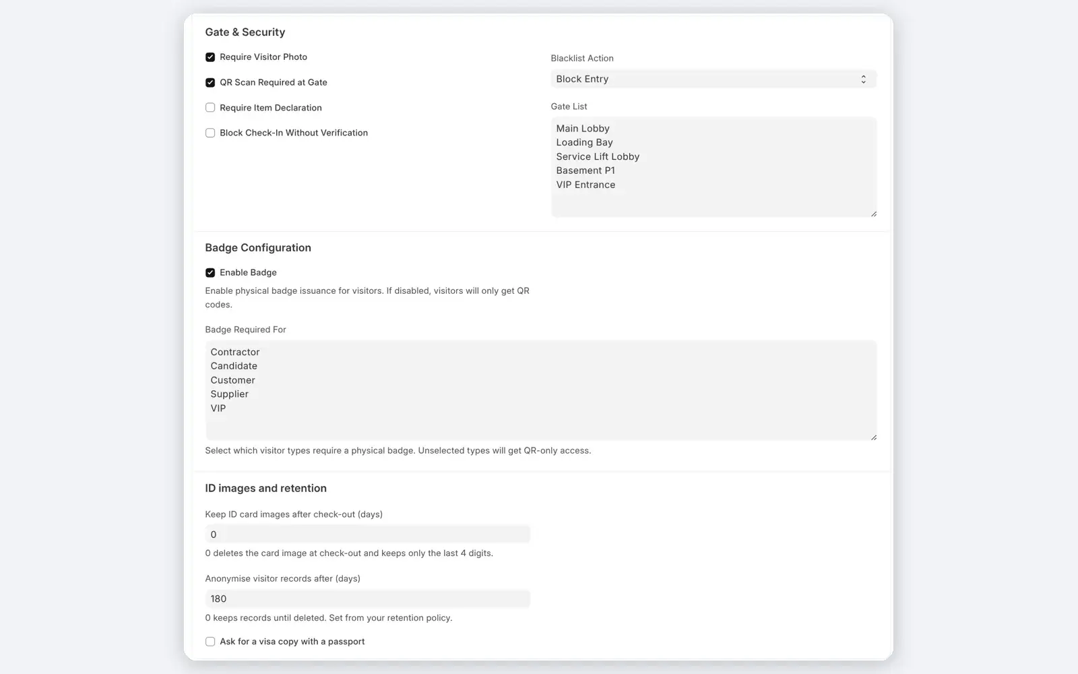Click resize handle of Gate List box
Viewport: 1078px width, 674px height.
point(873,214)
